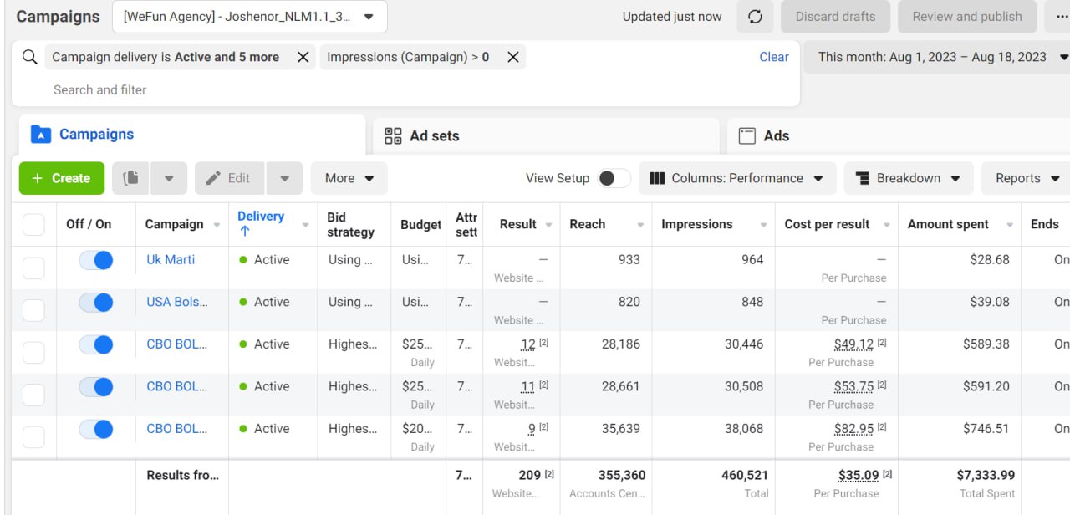Remove the Campaign delivery filter chip
This screenshot has height=515, width=1070.
(303, 57)
